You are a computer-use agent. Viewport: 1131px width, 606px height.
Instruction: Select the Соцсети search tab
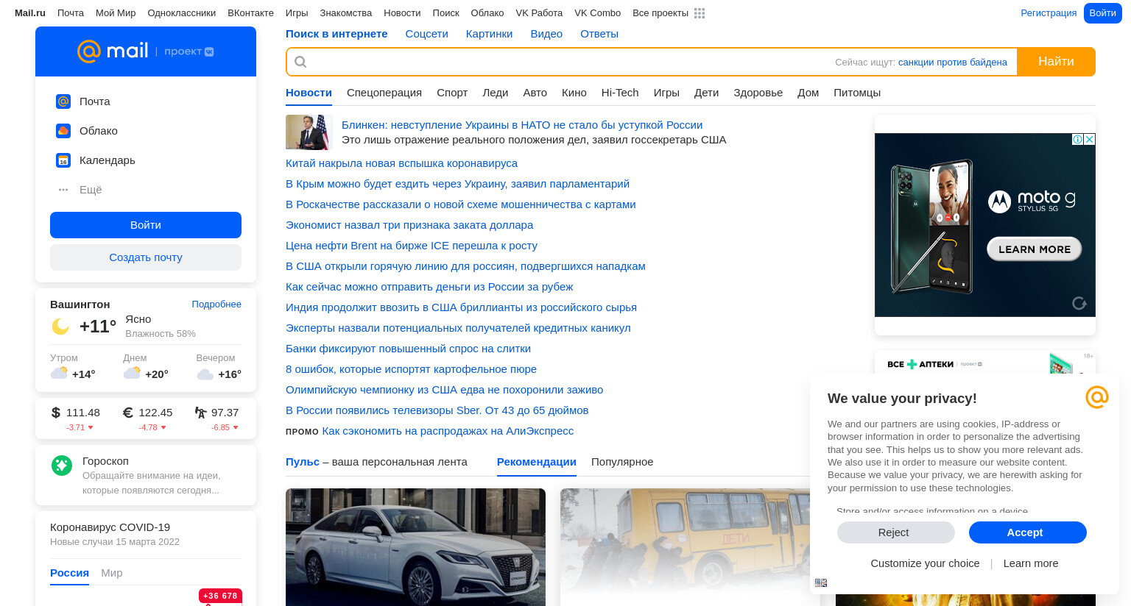pyautogui.click(x=426, y=34)
